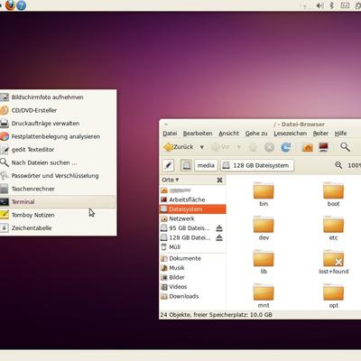Open Downloads bookmark
361x361 pixels.
[192, 296]
